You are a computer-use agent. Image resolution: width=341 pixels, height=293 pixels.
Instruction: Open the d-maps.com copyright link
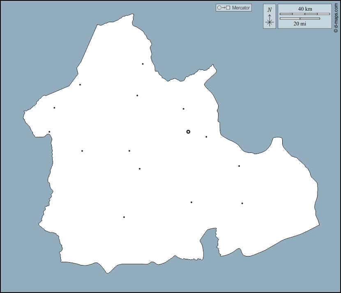[336, 16]
